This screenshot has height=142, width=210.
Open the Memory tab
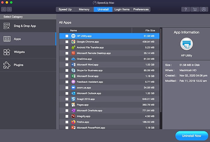click(84, 9)
